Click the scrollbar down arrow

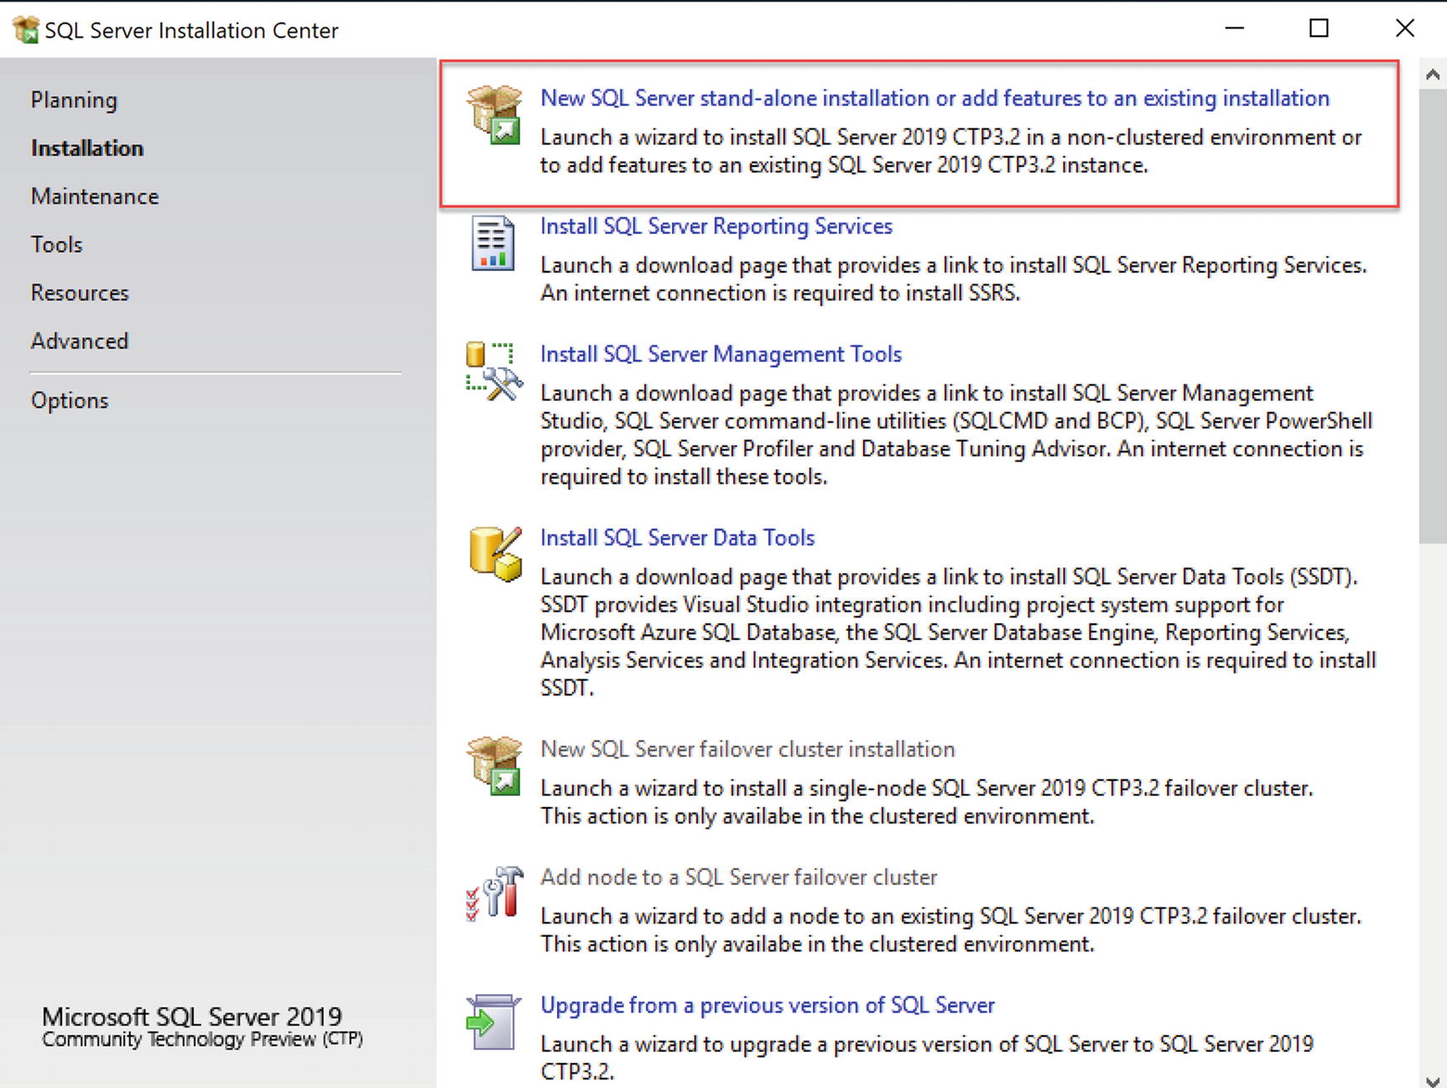pyautogui.click(x=1433, y=1080)
